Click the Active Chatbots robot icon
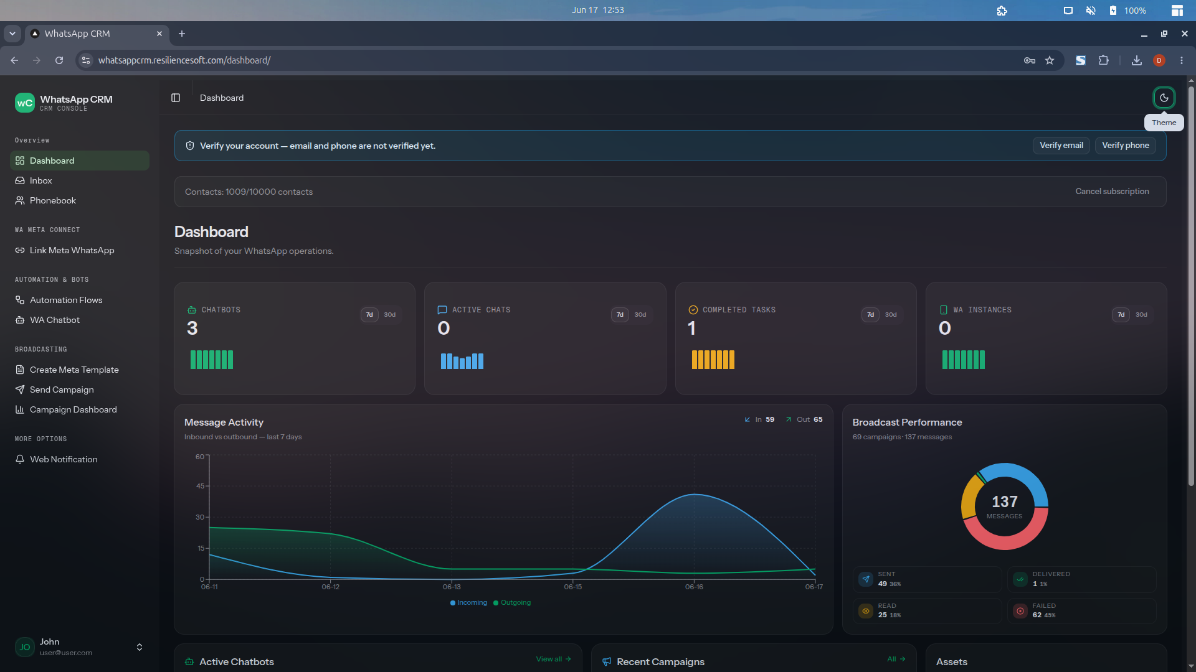 point(189,662)
